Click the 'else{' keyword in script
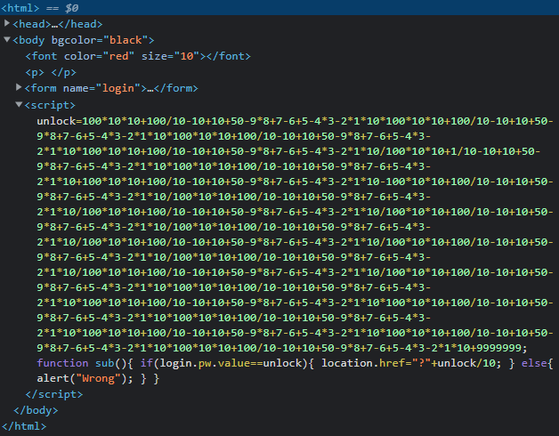 click(538, 363)
